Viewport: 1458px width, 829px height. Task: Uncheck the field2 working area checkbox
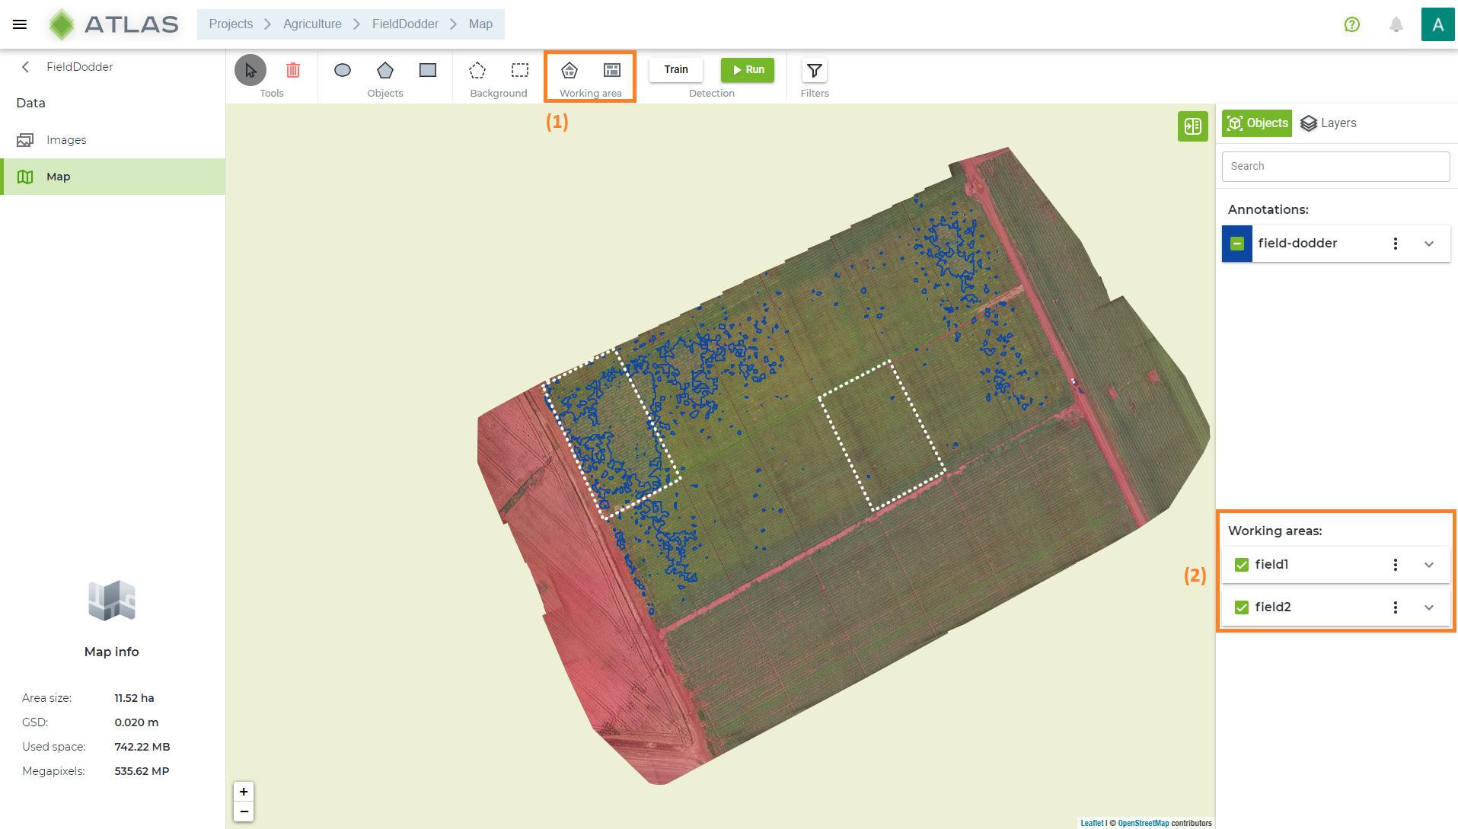(x=1242, y=607)
